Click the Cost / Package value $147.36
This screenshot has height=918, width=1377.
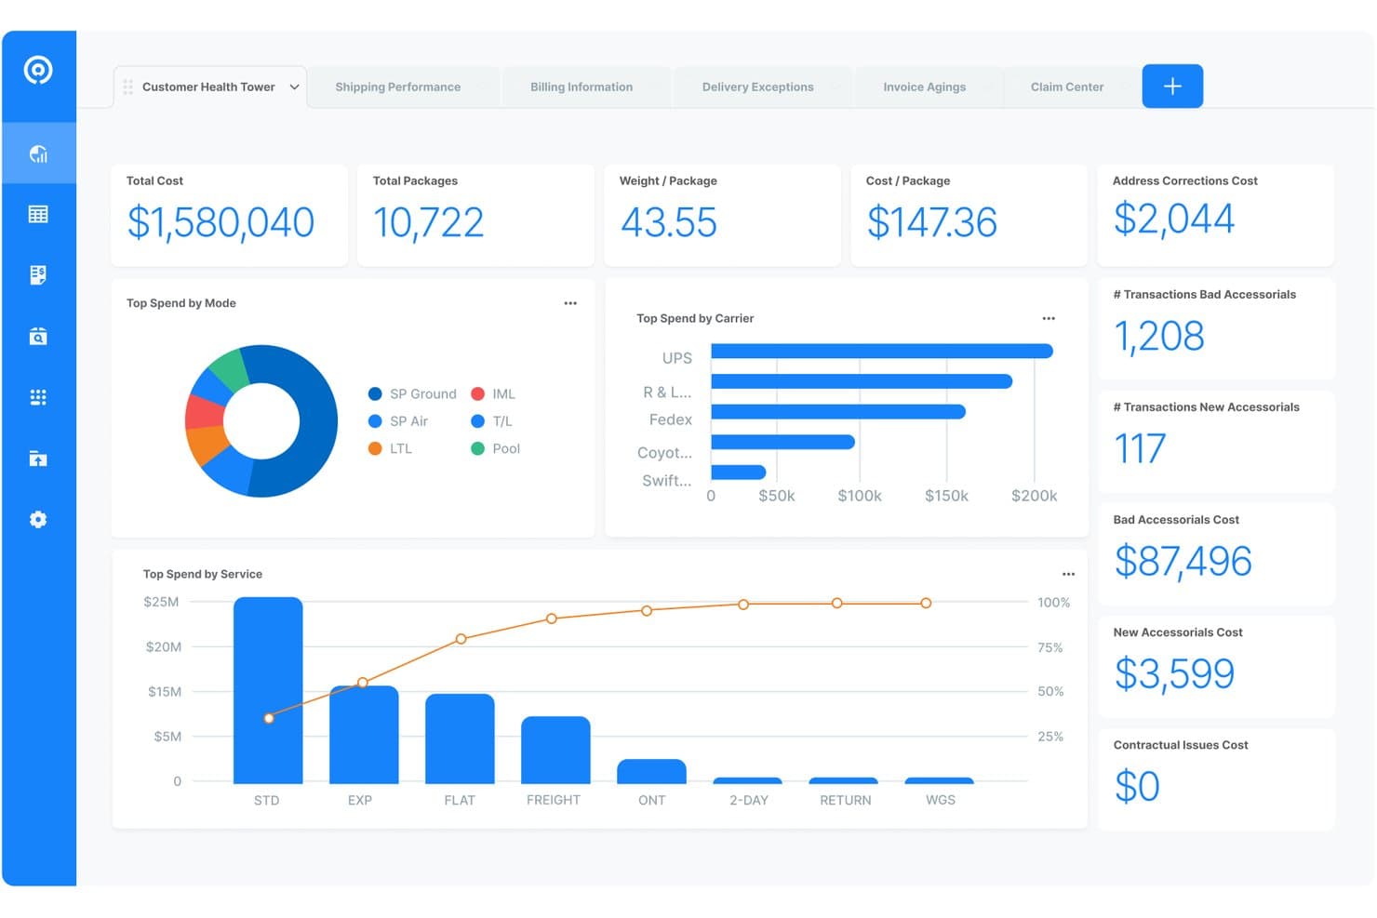[x=931, y=223]
